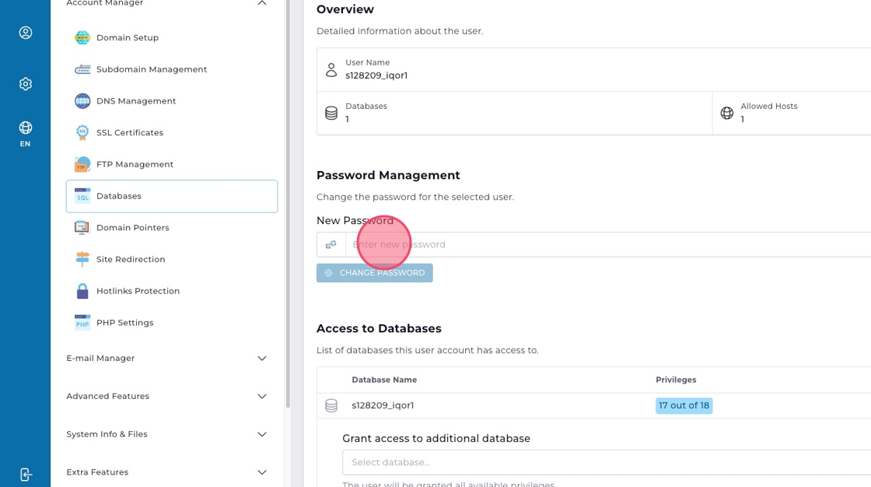Click the DNS Management icon
Image resolution: width=871 pixels, height=487 pixels.
82,101
